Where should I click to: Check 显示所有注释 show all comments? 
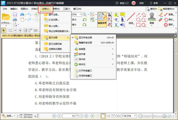pos(93,38)
